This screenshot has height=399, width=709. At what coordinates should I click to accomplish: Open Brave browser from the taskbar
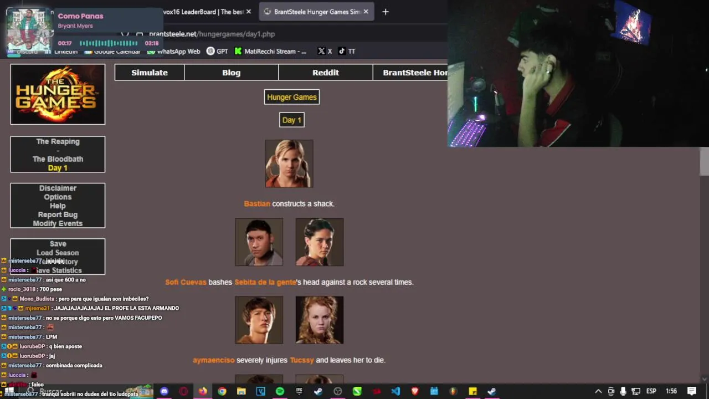click(415, 391)
